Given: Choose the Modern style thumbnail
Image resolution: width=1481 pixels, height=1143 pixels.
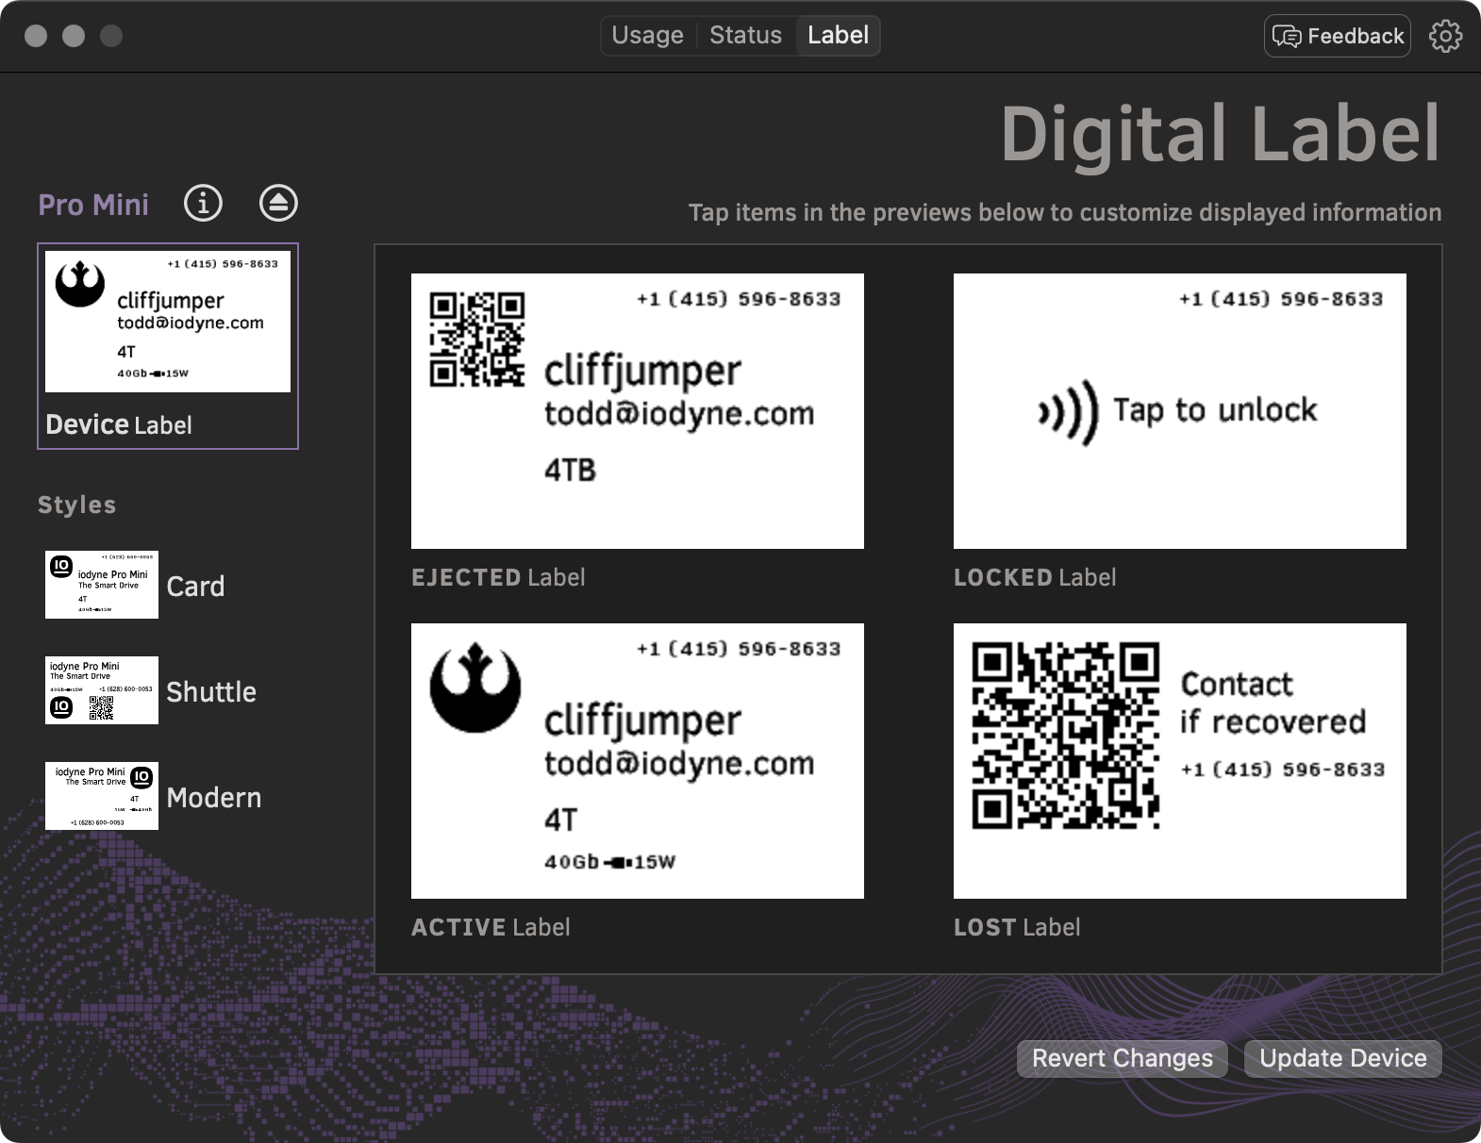Looking at the screenshot, I should [x=102, y=796].
